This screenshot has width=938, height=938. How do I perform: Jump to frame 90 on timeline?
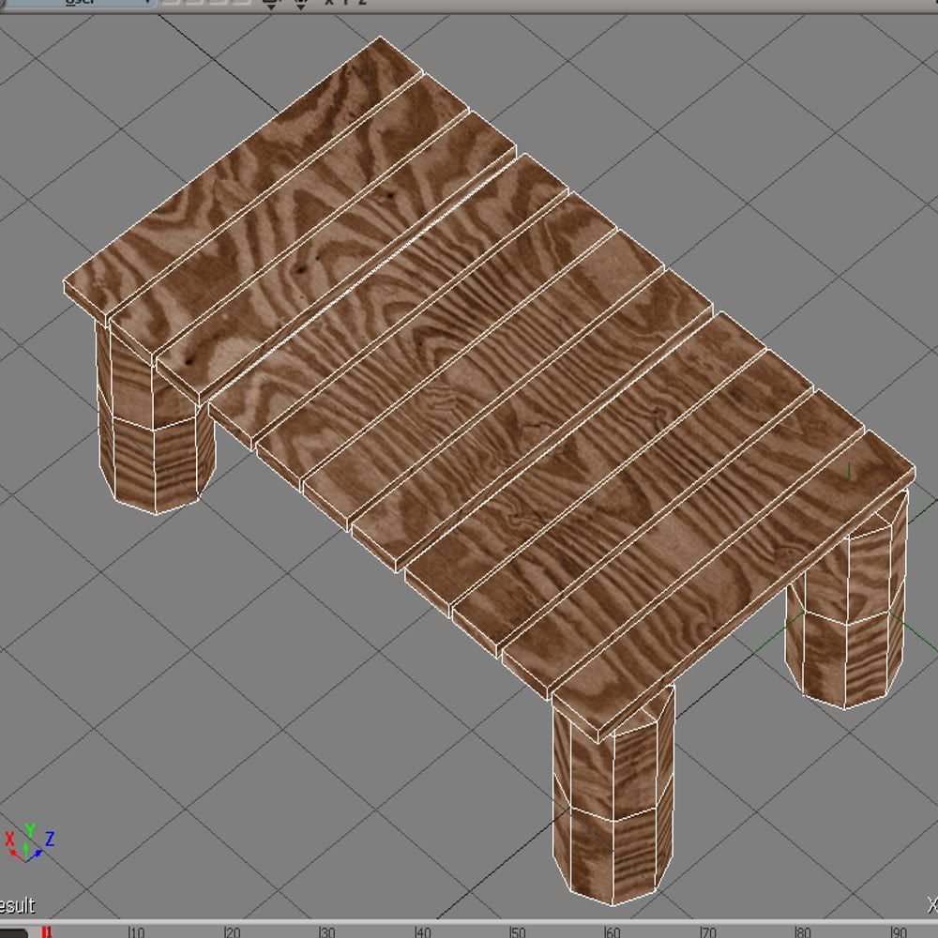(x=898, y=932)
